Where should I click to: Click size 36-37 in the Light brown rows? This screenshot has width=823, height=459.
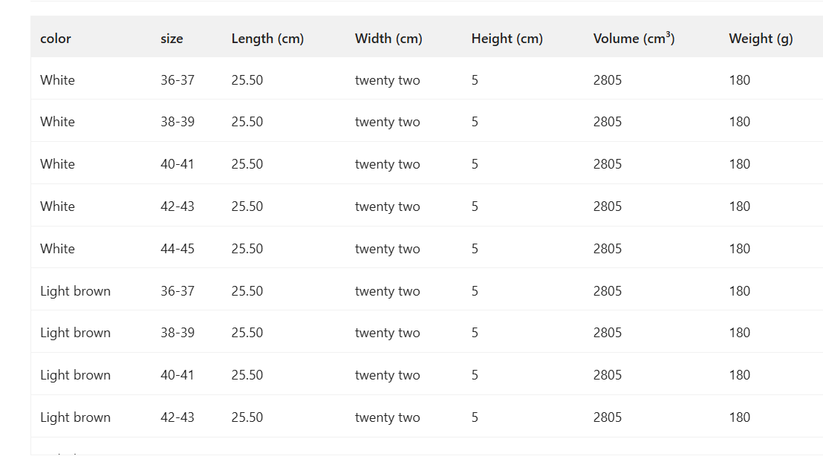tap(178, 291)
